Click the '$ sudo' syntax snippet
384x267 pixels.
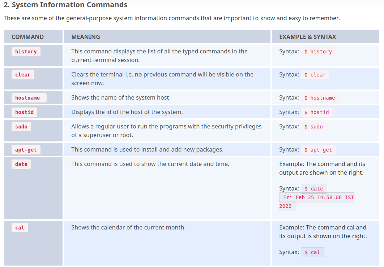click(x=313, y=127)
